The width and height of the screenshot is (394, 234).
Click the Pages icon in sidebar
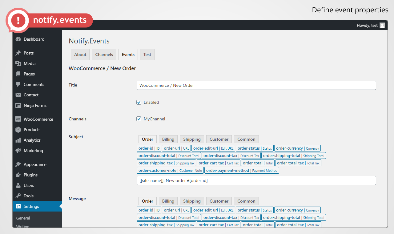(x=18, y=74)
